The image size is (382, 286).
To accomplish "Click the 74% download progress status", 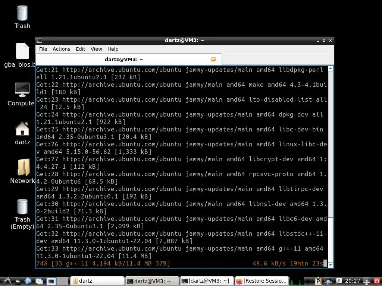I will tap(103, 263).
